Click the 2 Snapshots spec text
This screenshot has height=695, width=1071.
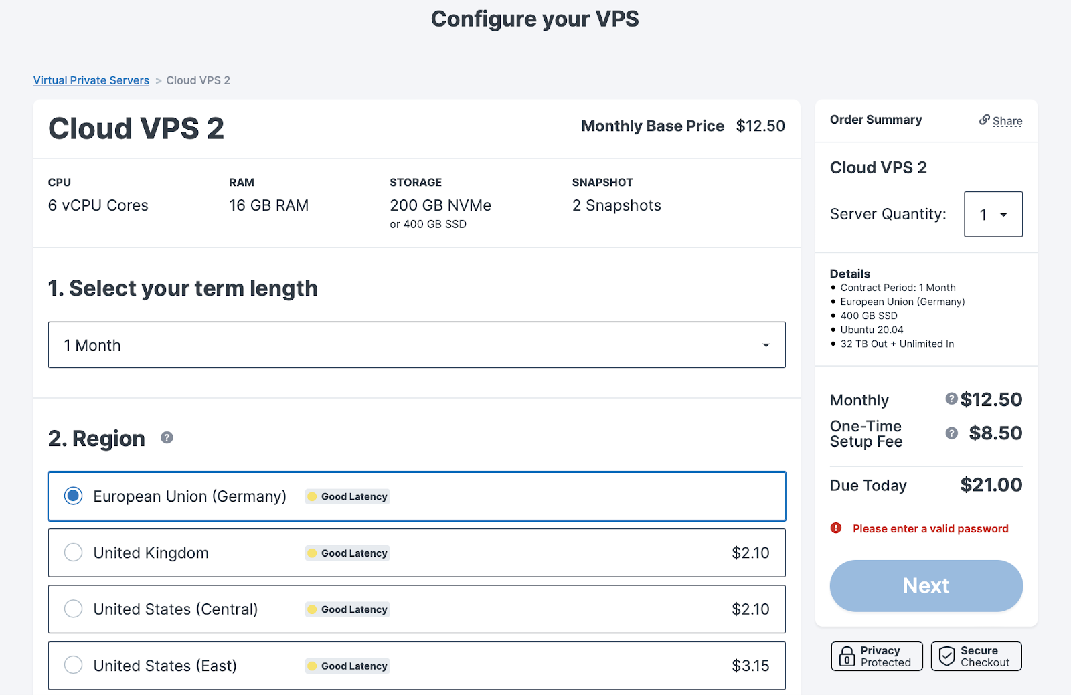click(616, 205)
